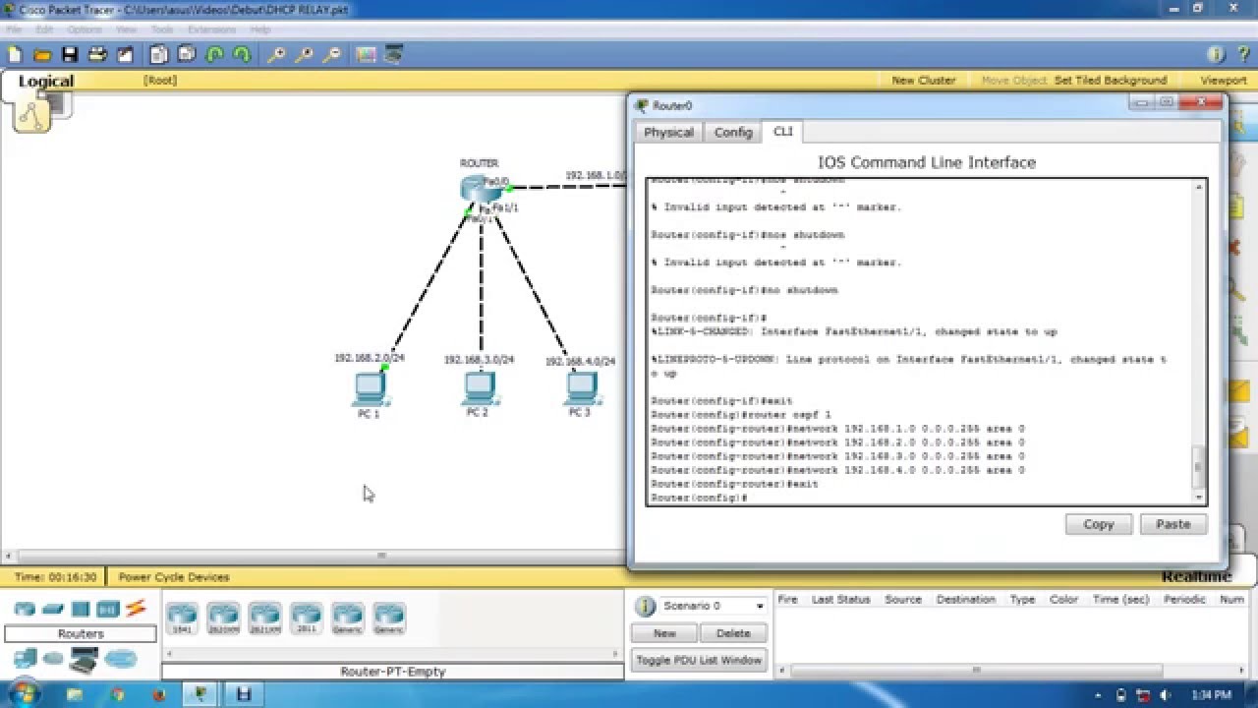This screenshot has width=1258, height=708.
Task: Click Delete scenario button
Action: click(733, 633)
